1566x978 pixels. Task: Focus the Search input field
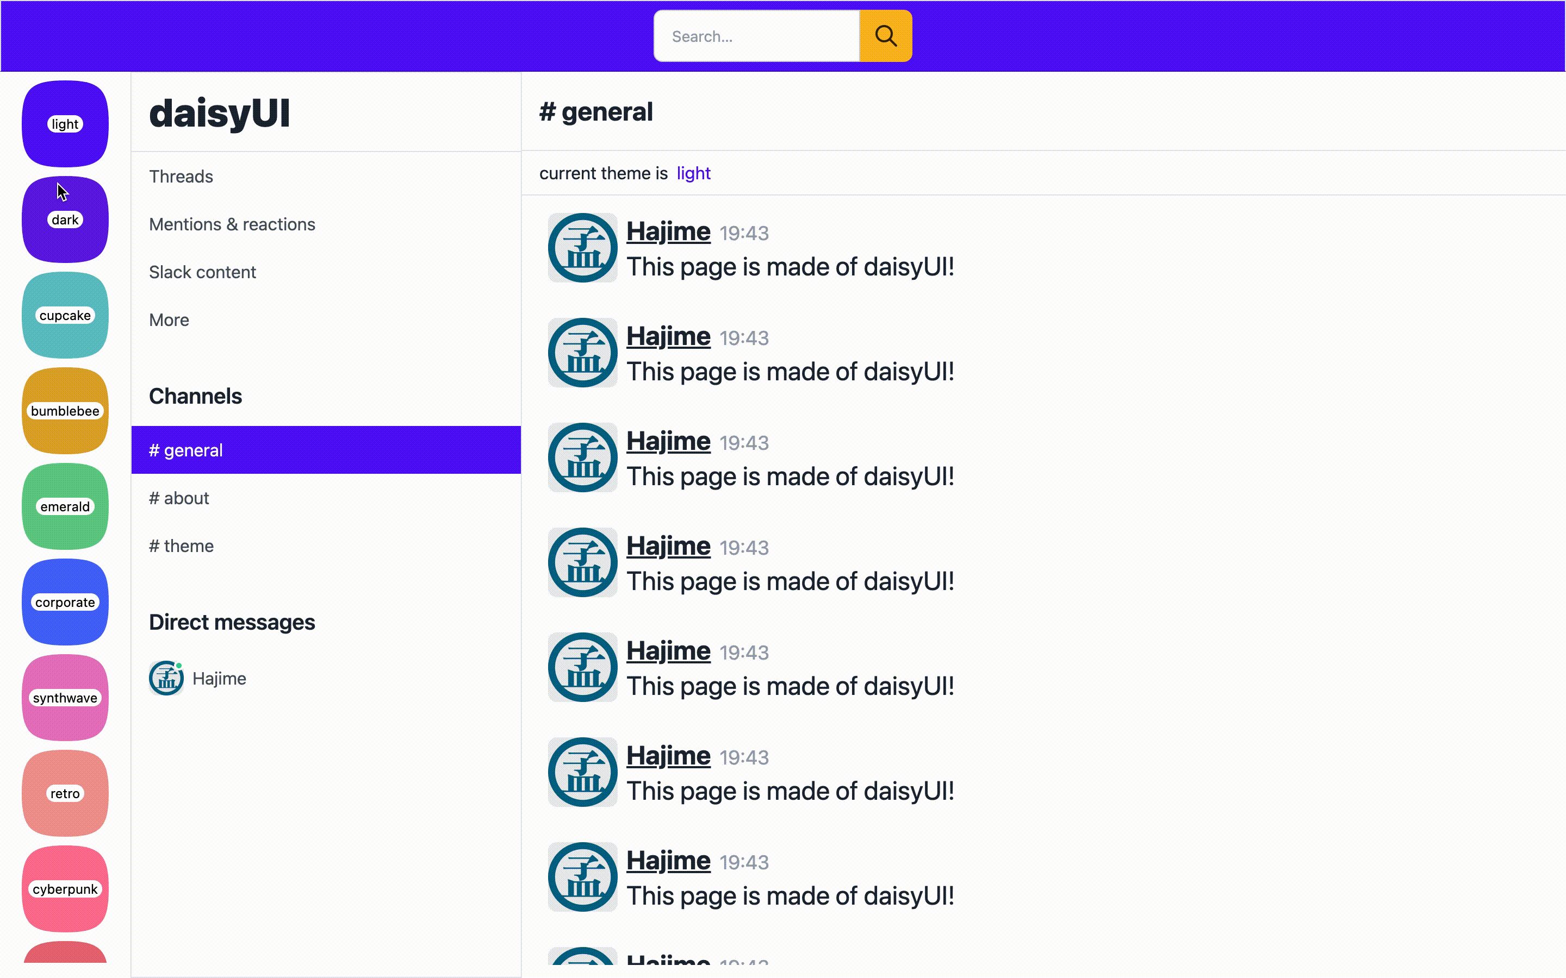click(756, 36)
